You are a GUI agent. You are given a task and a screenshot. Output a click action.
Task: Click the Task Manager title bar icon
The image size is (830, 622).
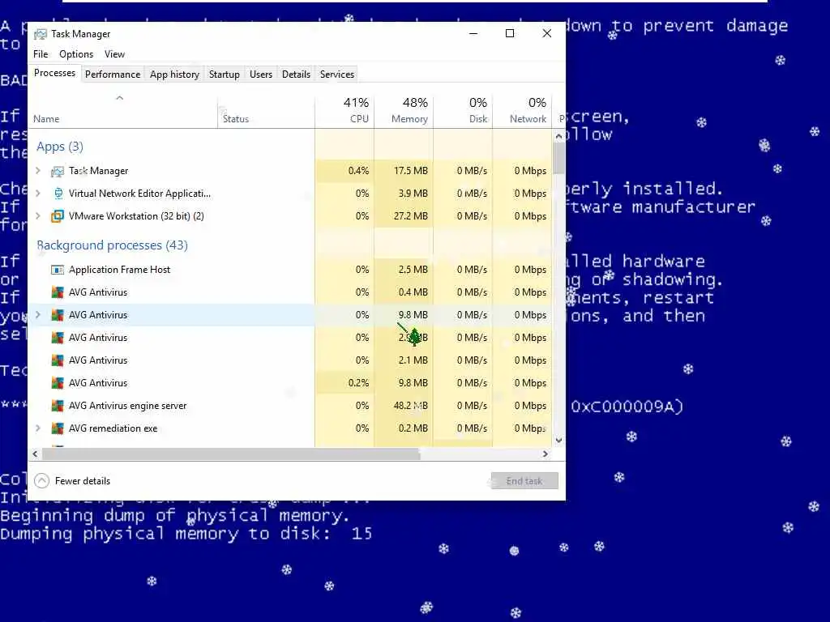pyautogui.click(x=41, y=34)
